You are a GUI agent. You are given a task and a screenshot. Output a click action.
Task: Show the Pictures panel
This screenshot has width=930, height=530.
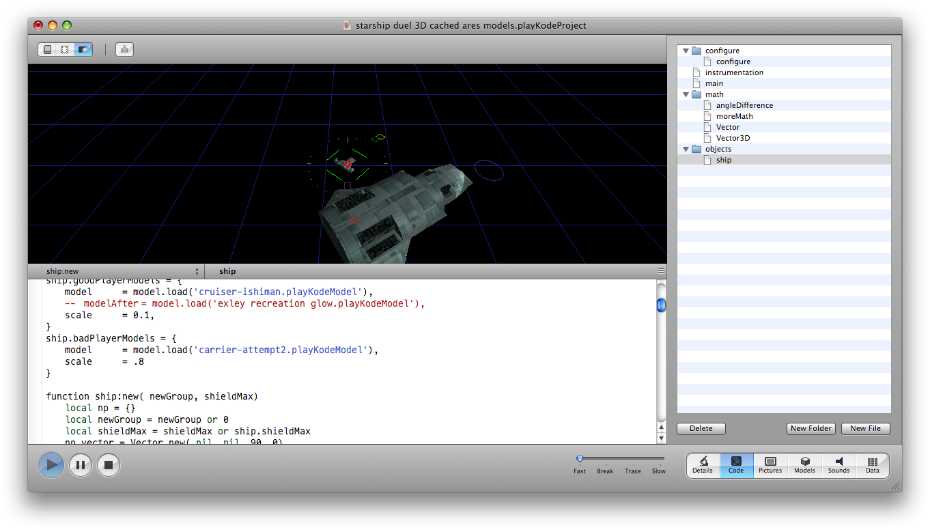(x=770, y=465)
